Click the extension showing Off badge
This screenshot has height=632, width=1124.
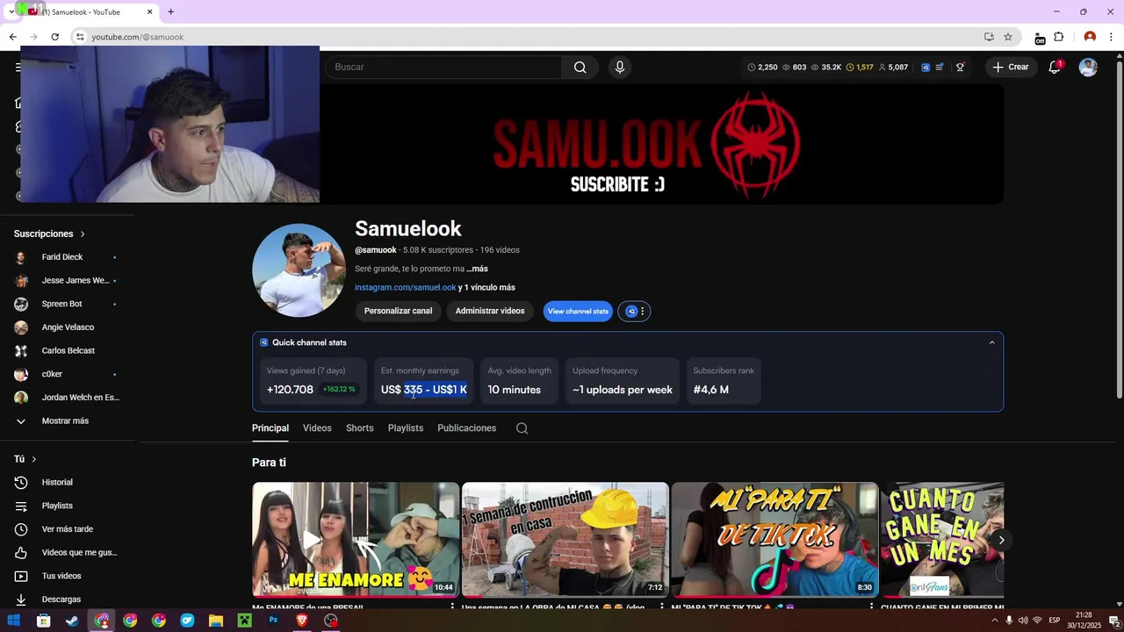coord(1040,38)
